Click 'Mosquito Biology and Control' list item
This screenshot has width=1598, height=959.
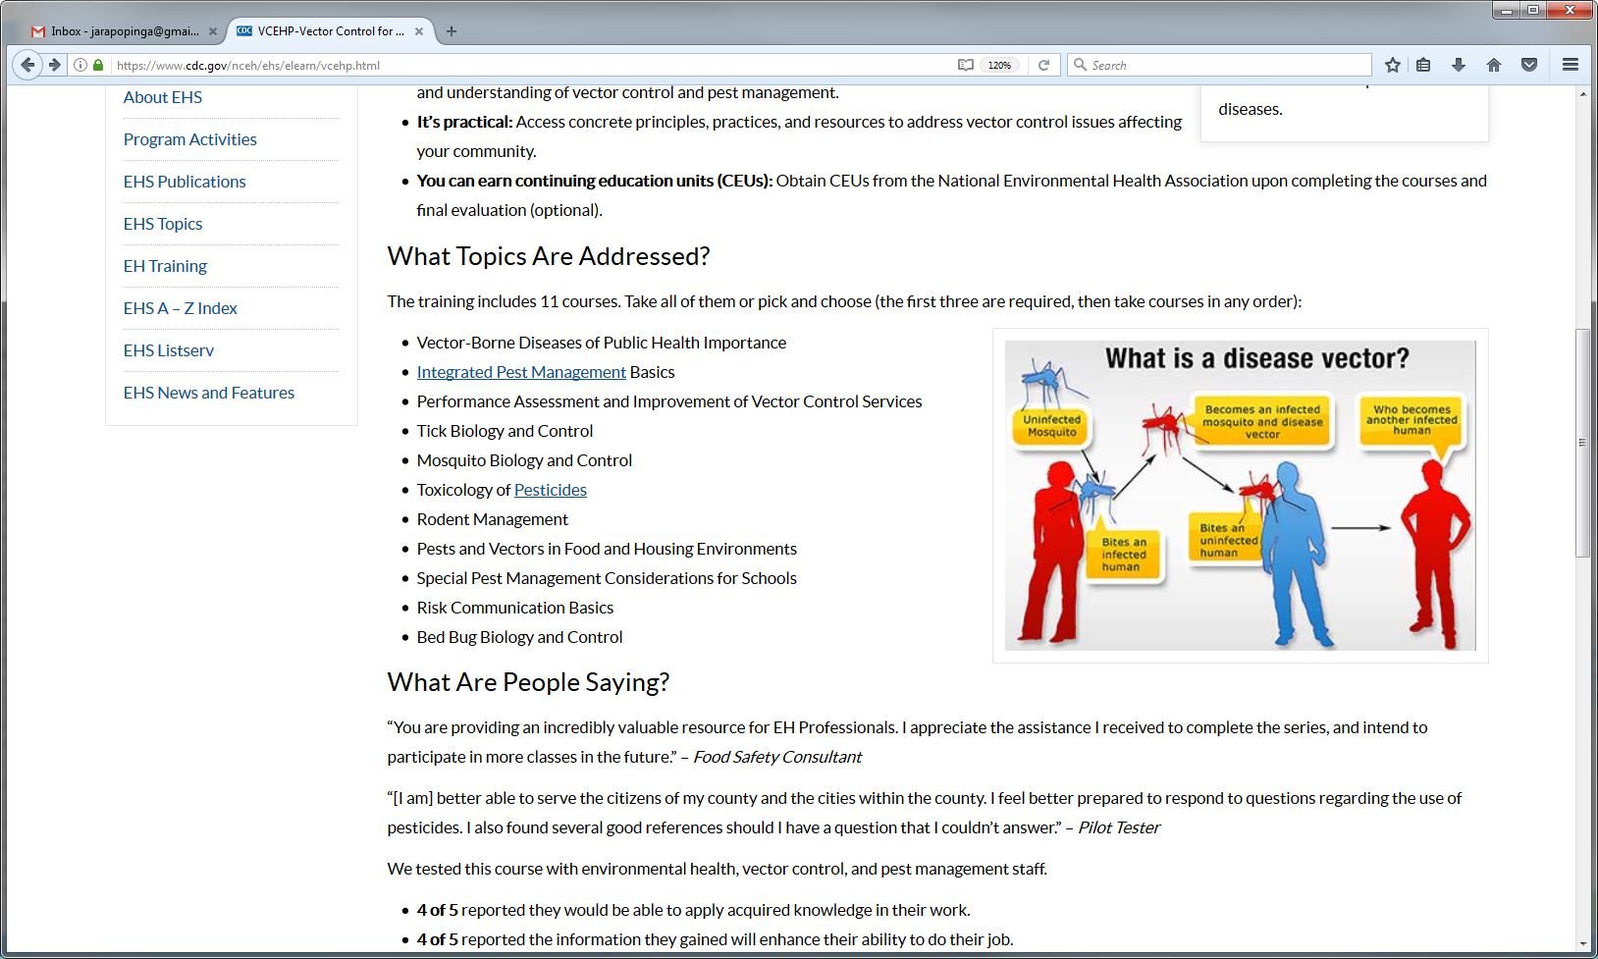click(x=524, y=460)
